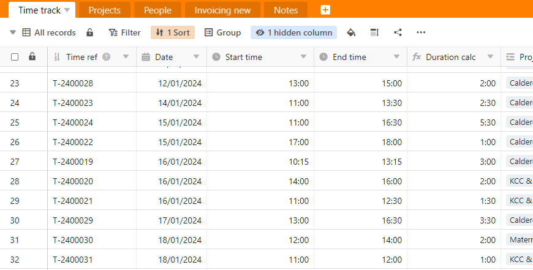Click the Matern project tag in row 31
Viewport: 533px width, 270px height.
point(520,240)
